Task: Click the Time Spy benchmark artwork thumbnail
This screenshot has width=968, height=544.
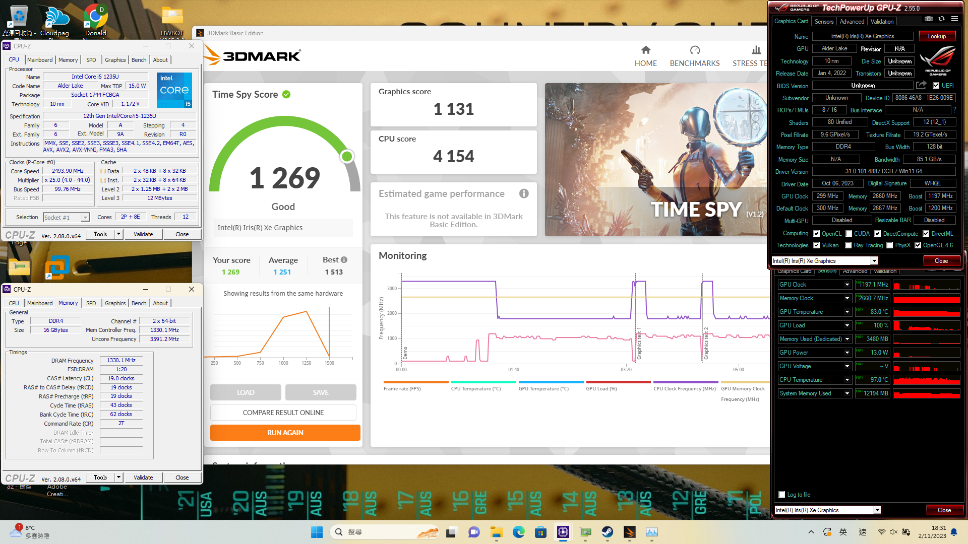Action: pyautogui.click(x=657, y=160)
